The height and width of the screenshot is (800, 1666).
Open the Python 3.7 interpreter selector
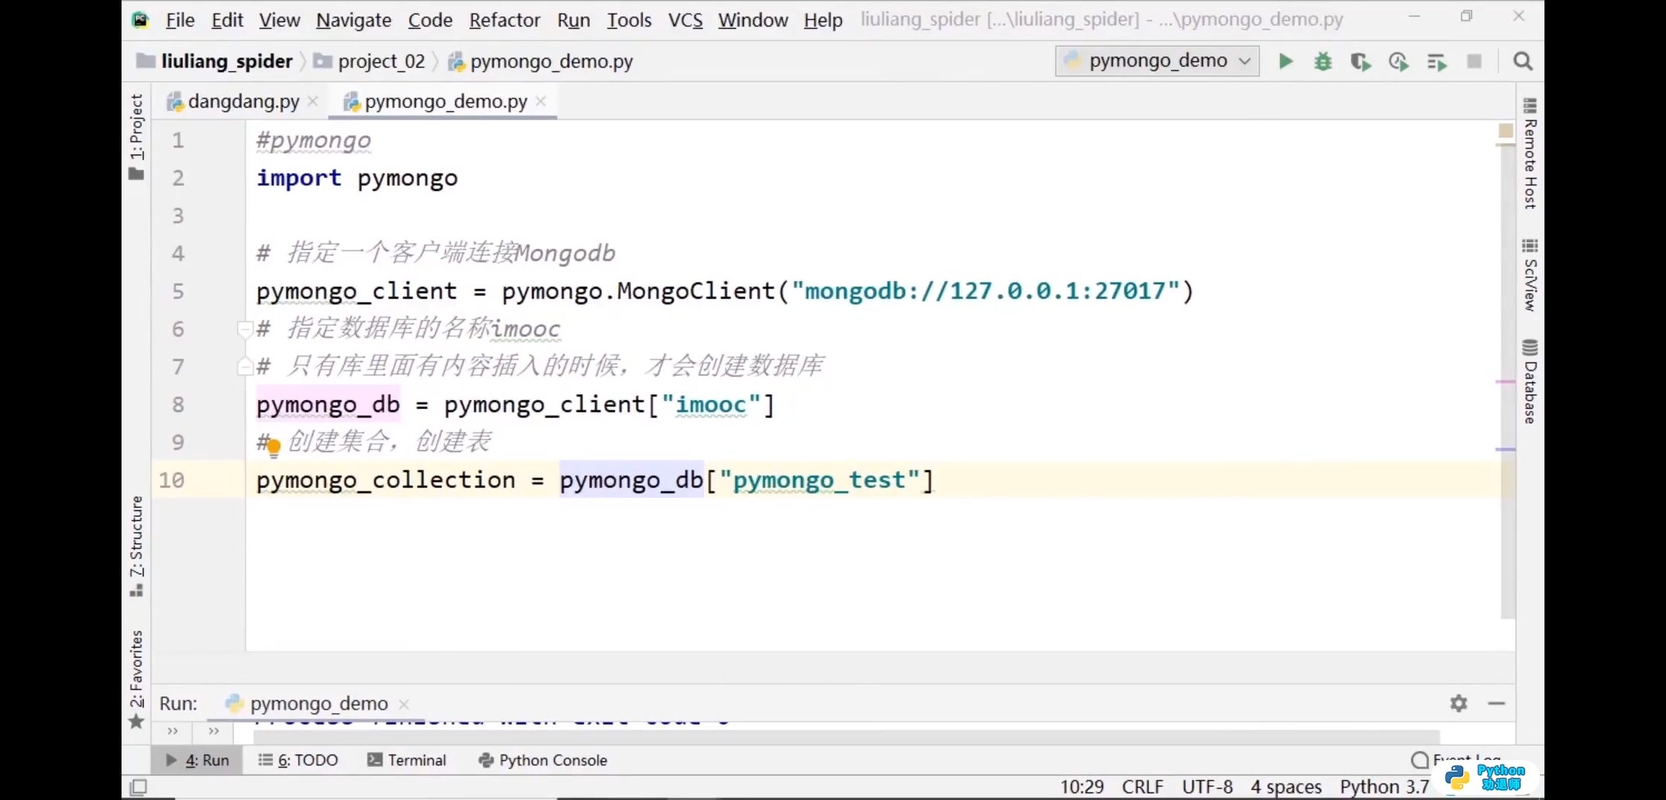click(1384, 786)
